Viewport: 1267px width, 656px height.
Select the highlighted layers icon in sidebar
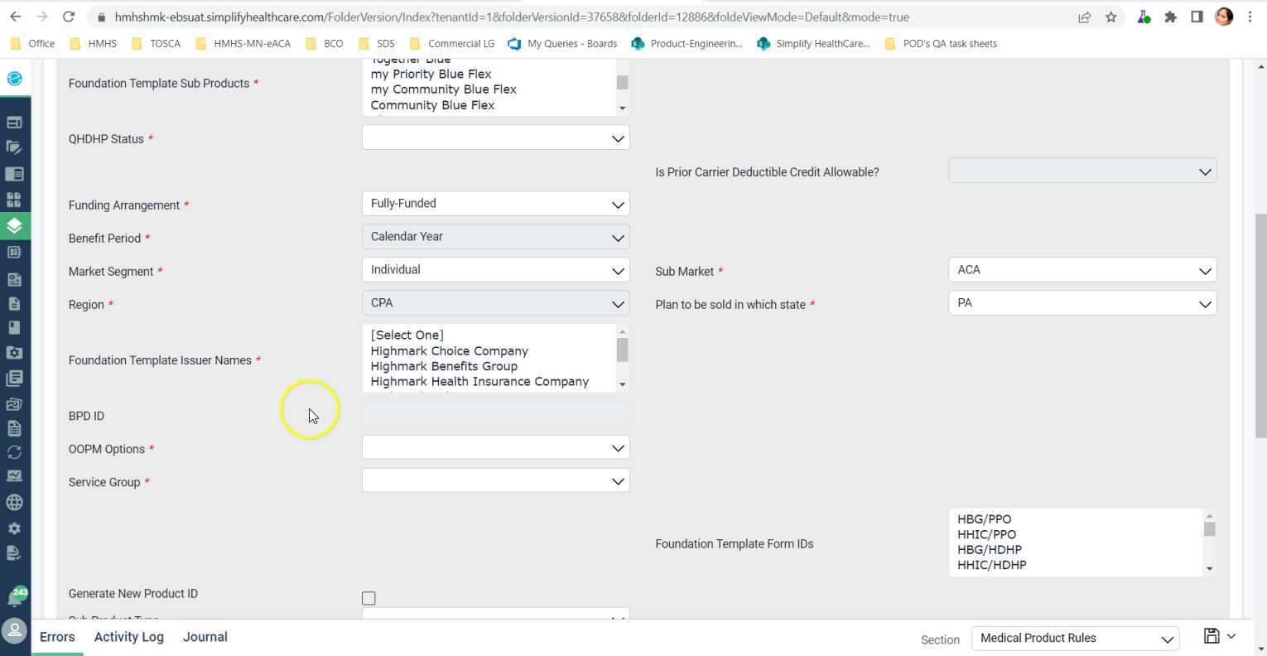click(x=14, y=225)
